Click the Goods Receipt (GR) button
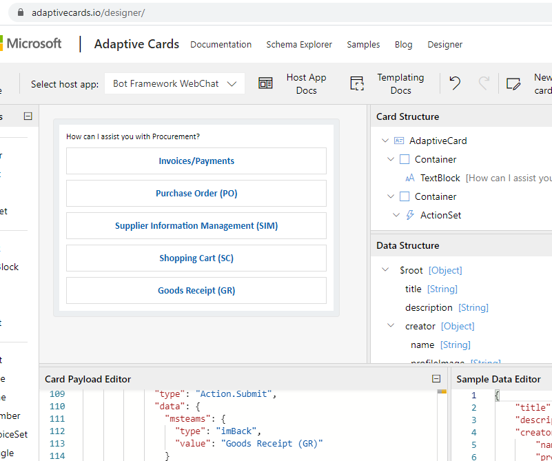Viewport: 552px width, 461px height. tap(196, 290)
